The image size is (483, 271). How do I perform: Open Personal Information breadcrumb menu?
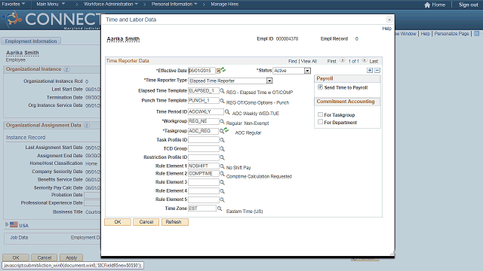point(174,5)
